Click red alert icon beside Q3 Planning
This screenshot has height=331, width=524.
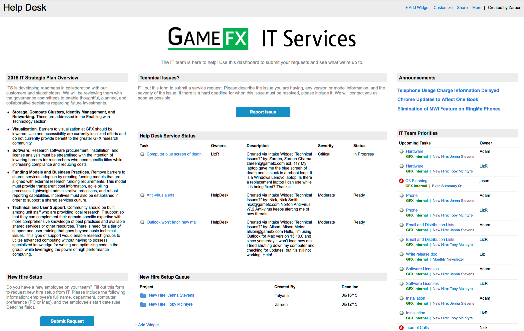click(x=401, y=181)
